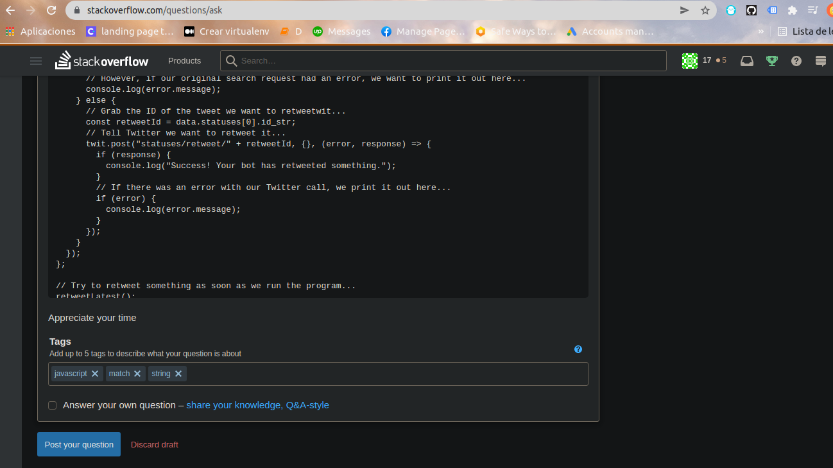
Task: Open the ghost extension icon
Action: tap(731, 10)
